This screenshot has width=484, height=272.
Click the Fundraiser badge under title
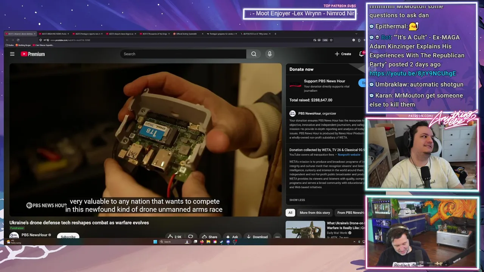(17, 228)
